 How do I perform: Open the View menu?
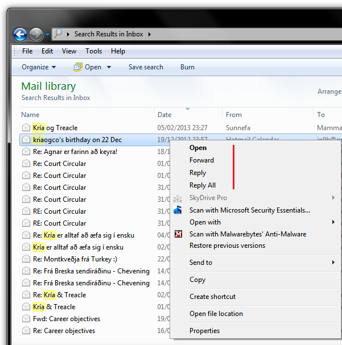(x=69, y=51)
